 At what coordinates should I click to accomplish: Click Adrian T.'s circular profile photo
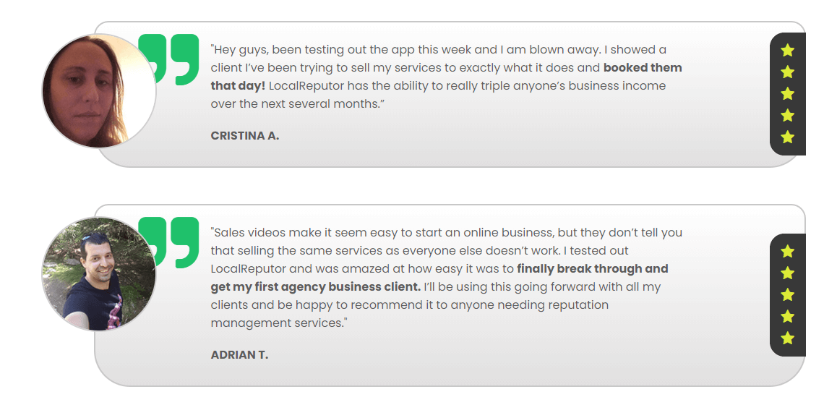point(99,273)
